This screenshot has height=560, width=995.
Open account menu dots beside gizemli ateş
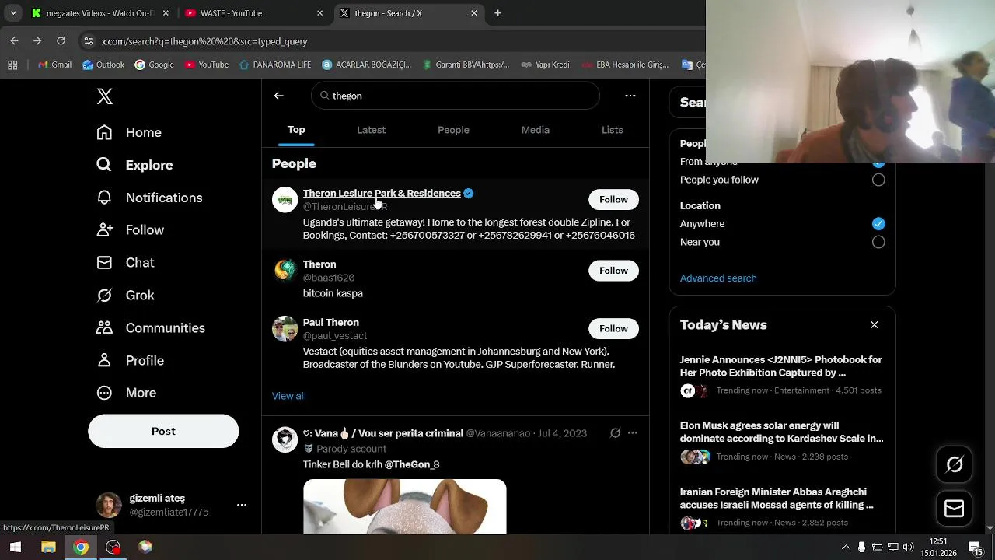242,505
